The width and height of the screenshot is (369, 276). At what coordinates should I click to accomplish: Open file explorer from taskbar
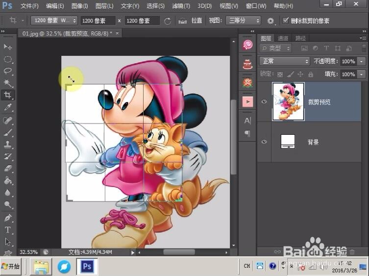[x=42, y=267]
